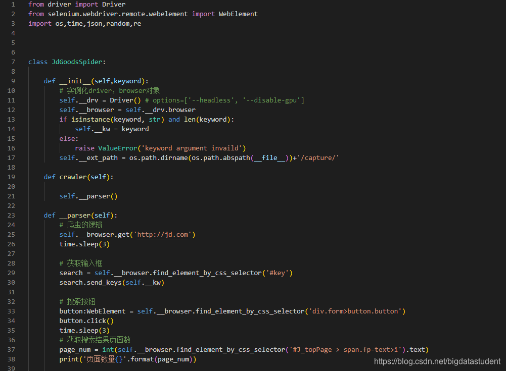Click 'self.__parser()' call on line 21

[88, 196]
